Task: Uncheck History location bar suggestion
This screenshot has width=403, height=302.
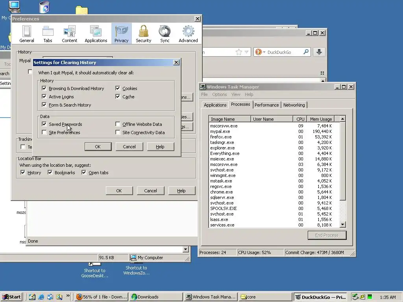Action: tap(23, 172)
